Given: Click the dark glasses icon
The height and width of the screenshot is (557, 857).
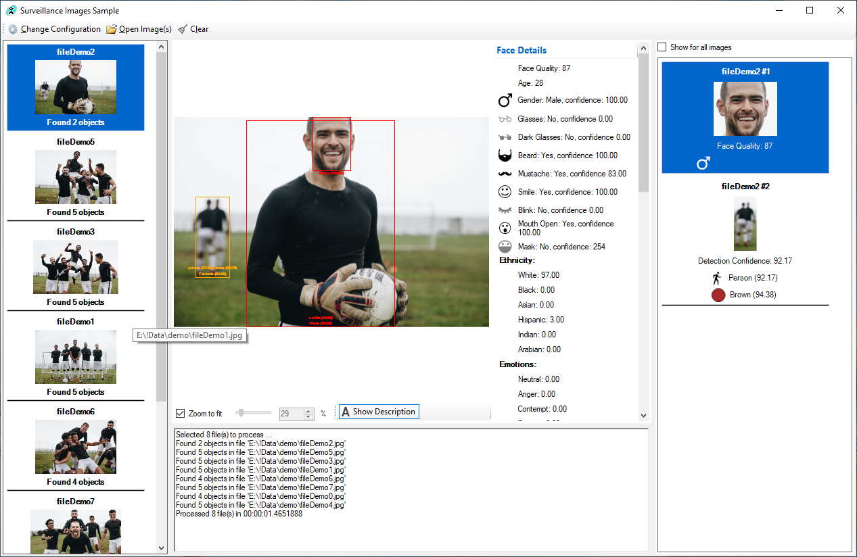Looking at the screenshot, I should (505, 137).
